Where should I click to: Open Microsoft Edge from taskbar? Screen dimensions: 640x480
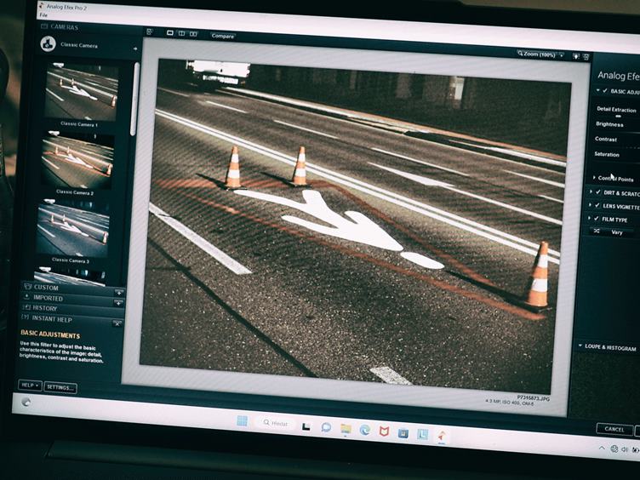[x=364, y=430]
